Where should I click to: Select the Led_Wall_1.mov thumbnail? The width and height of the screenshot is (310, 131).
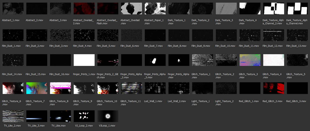pyautogui.click(x=155, y=88)
